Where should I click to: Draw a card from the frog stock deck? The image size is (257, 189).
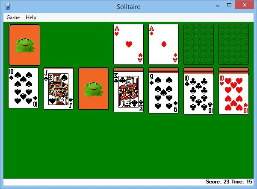point(24,45)
